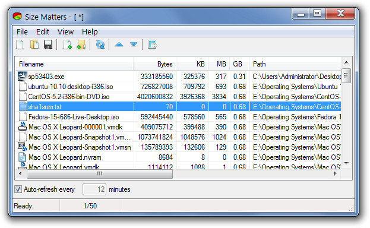The image size is (370, 228).
Task: Click the E:\Operating Systems\Fedora path cell
Action: click(x=297, y=117)
